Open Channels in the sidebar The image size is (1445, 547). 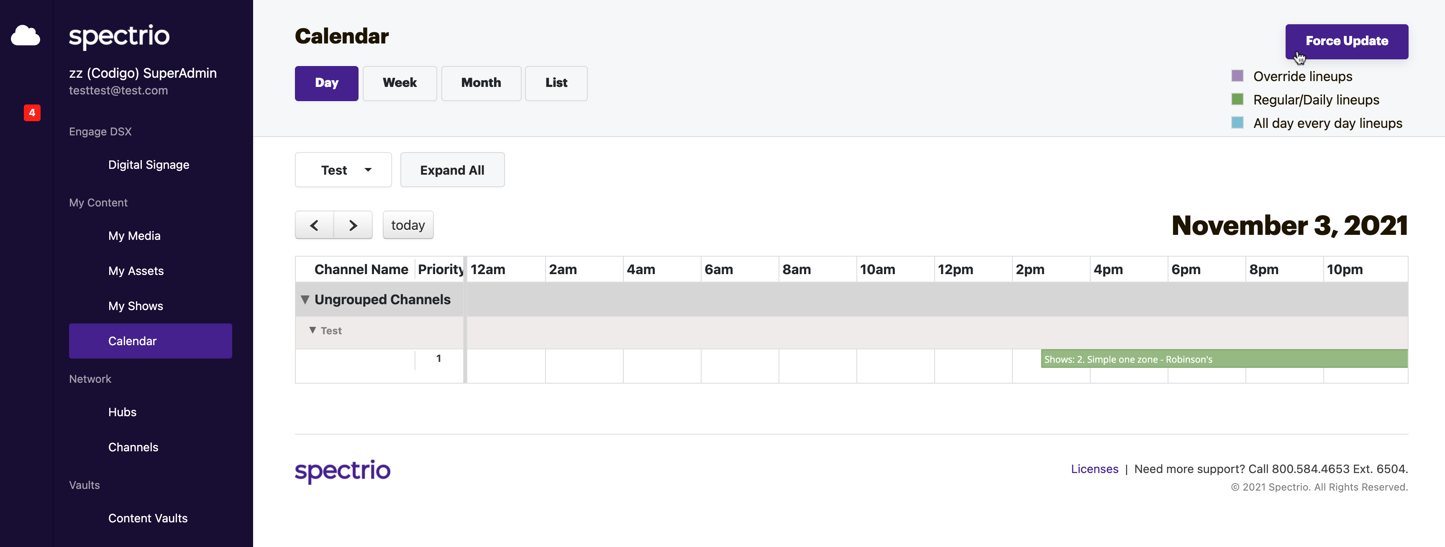point(133,447)
